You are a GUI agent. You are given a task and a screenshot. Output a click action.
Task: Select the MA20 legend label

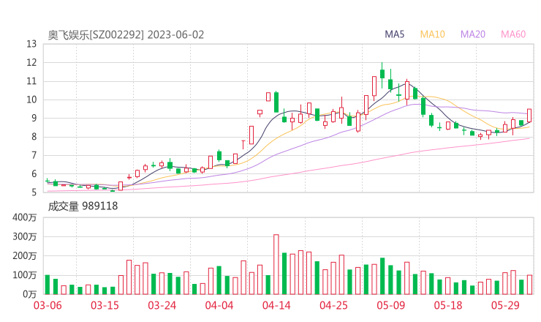click(473, 34)
